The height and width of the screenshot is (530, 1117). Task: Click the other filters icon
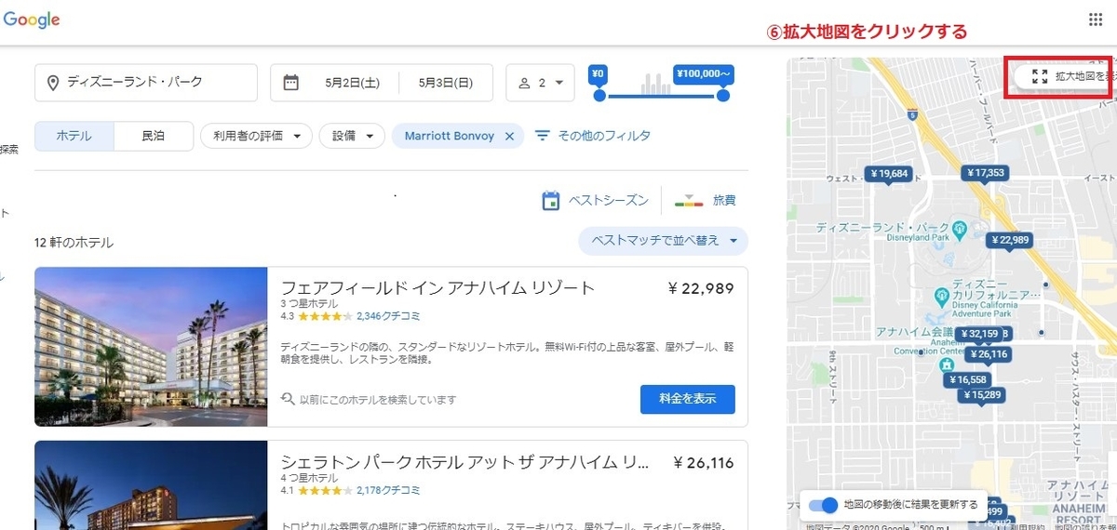tap(543, 136)
